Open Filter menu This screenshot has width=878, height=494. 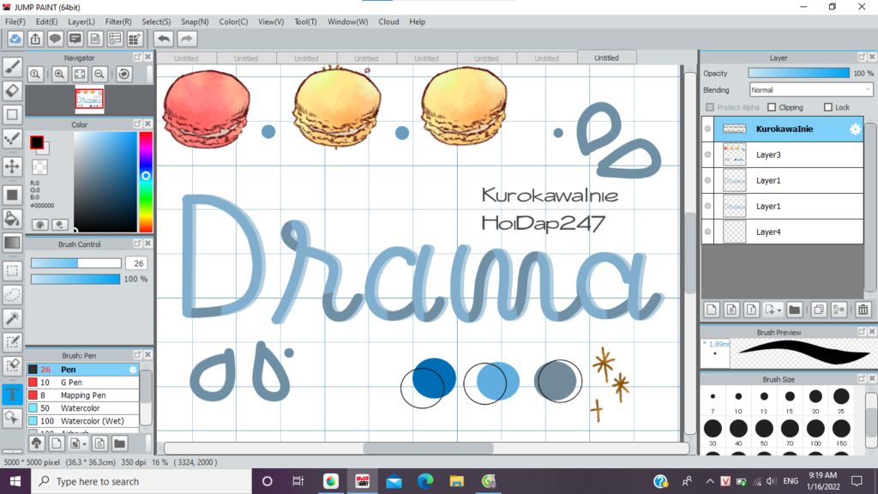click(x=118, y=21)
